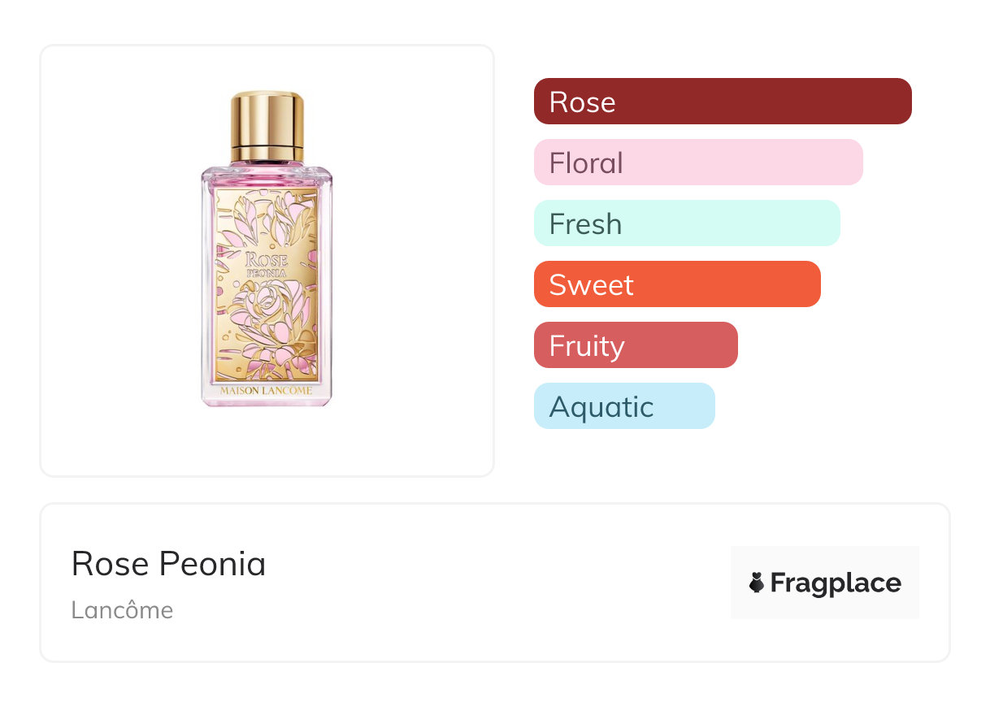
Task: Click the Maison Lancome text on bottle base
Action: (x=267, y=391)
